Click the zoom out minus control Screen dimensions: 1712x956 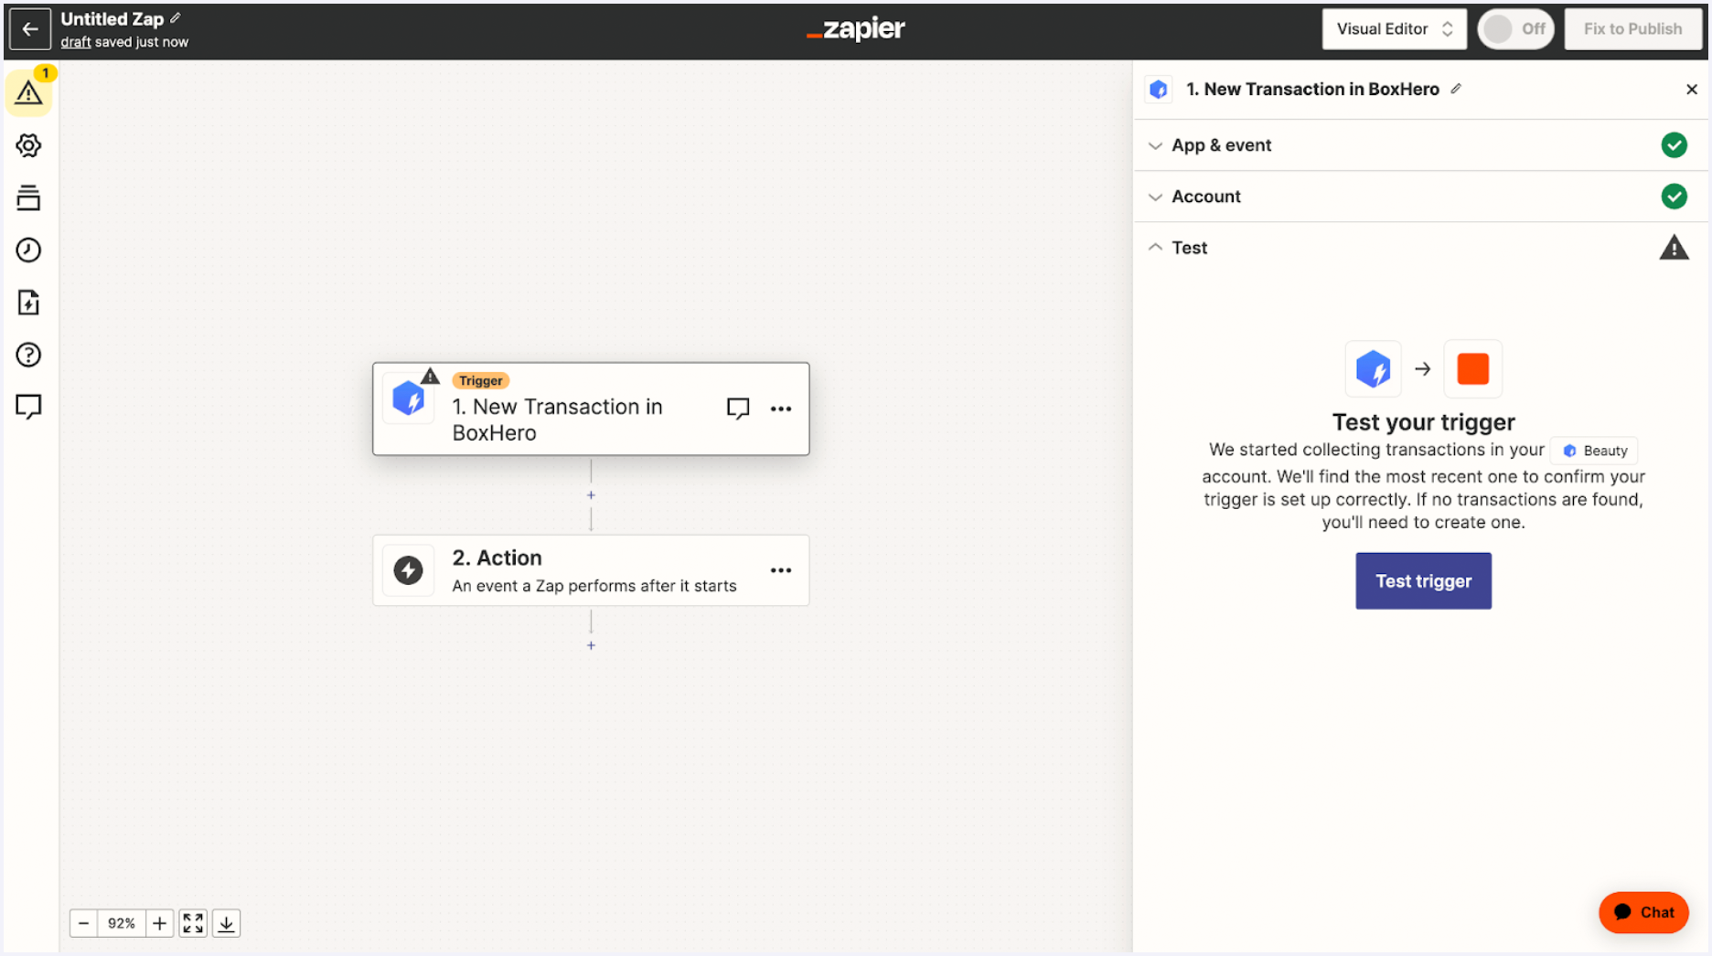[x=83, y=923]
